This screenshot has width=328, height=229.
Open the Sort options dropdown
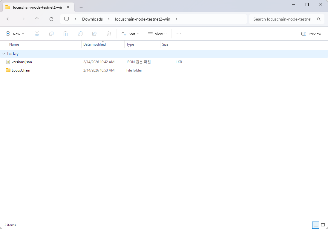point(131,34)
